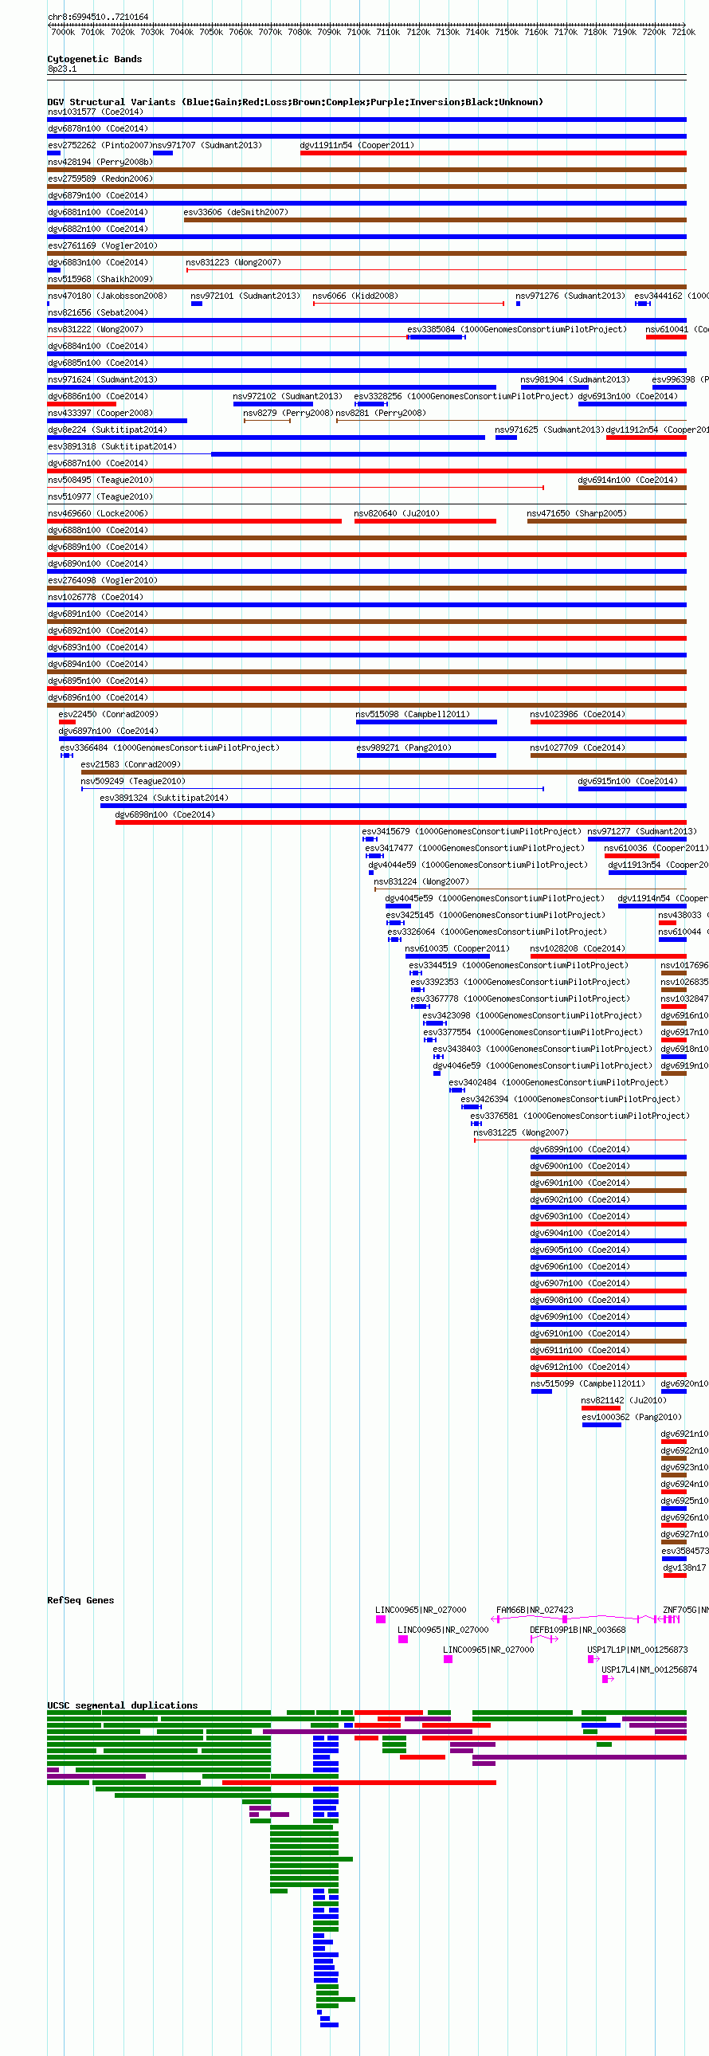Open gene DEFB109P1B|NR_003668

[578, 1631]
